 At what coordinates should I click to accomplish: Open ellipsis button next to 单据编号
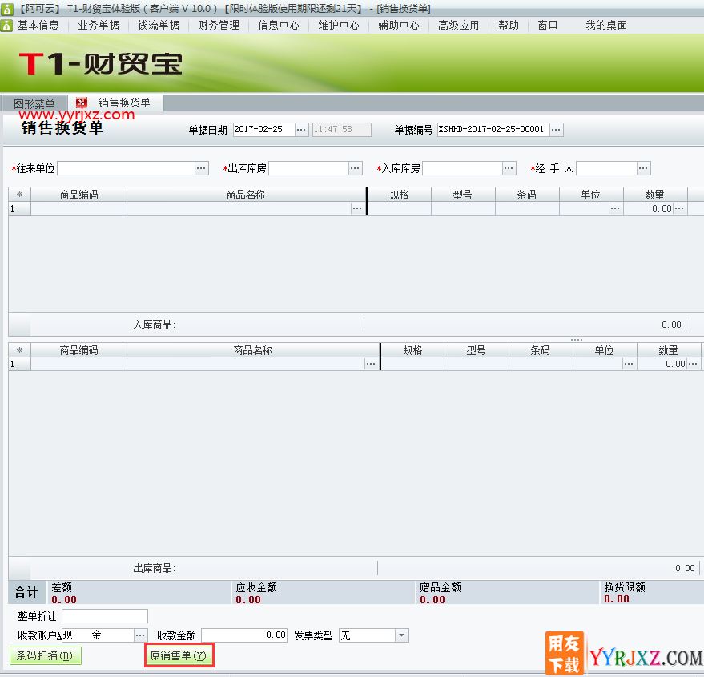click(556, 130)
